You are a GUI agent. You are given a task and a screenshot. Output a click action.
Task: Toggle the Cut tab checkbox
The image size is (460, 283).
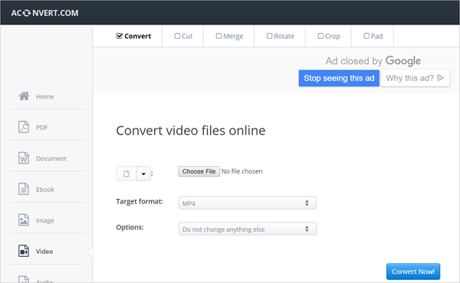point(177,36)
